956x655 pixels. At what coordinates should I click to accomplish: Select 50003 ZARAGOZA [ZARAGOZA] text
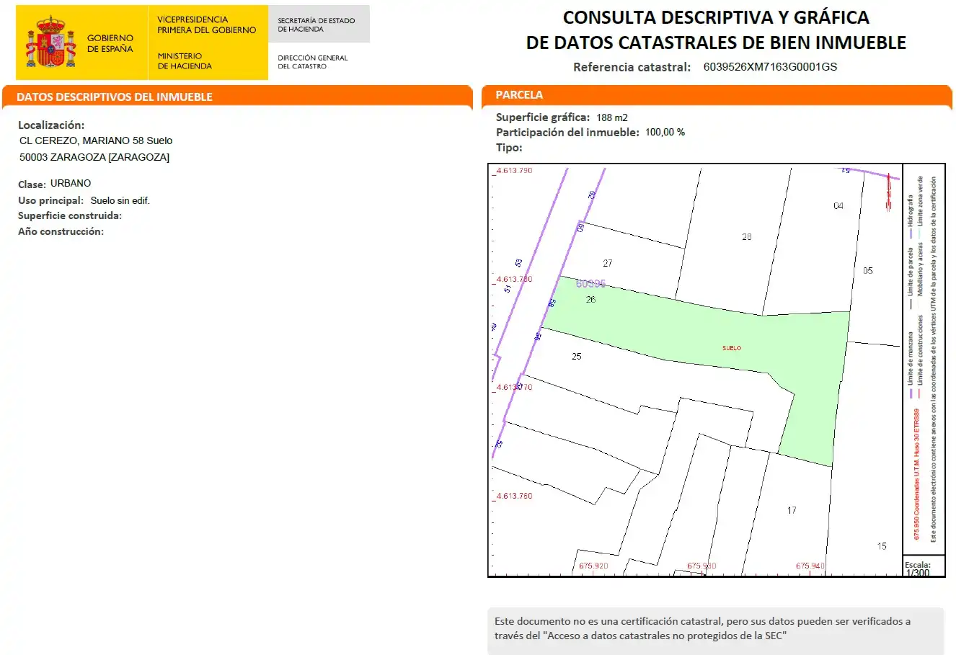[x=94, y=157]
